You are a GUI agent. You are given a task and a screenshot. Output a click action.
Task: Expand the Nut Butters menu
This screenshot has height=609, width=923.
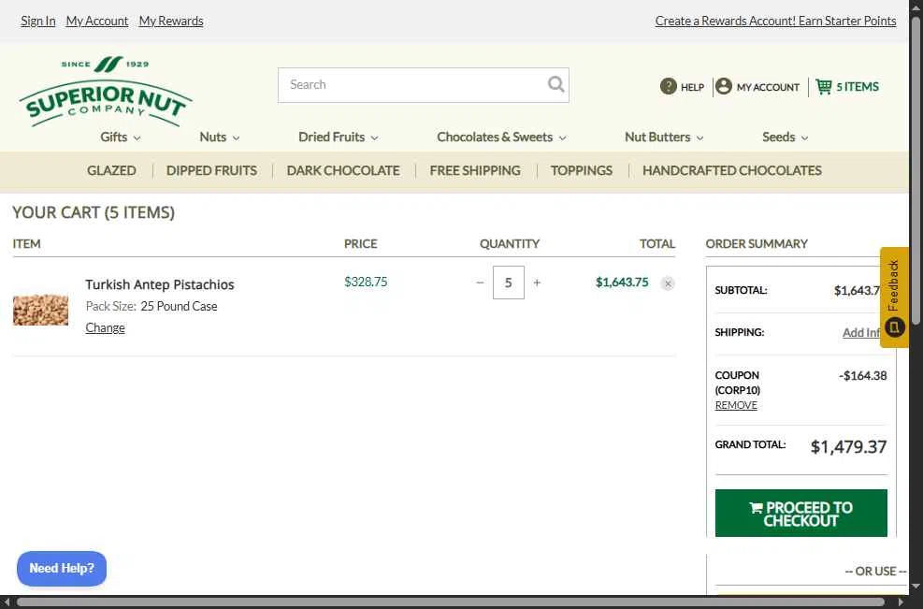[x=664, y=138]
